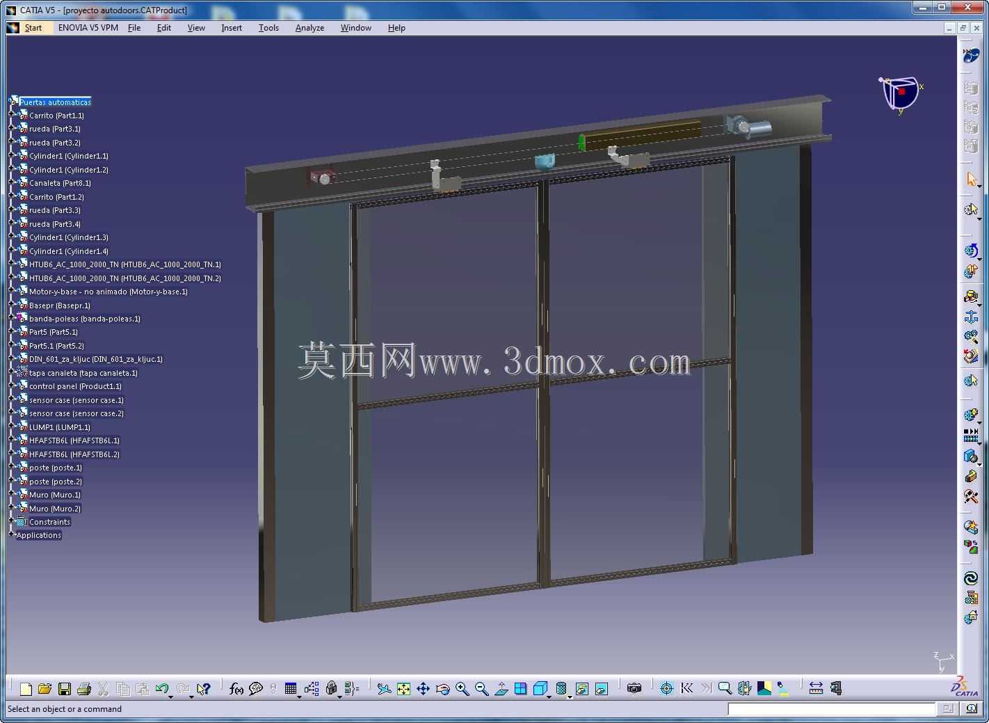Click the CATIA Dassault logo
Image resolution: width=989 pixels, height=723 pixels.
(x=965, y=685)
